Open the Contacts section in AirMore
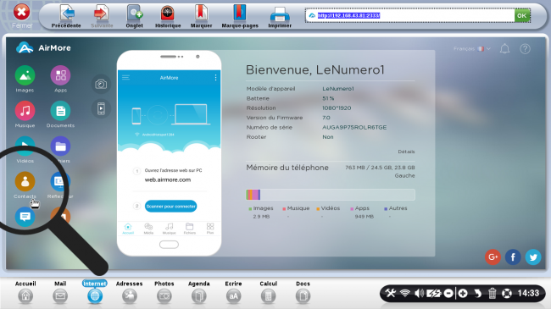The width and height of the screenshot is (551, 309). point(25,182)
